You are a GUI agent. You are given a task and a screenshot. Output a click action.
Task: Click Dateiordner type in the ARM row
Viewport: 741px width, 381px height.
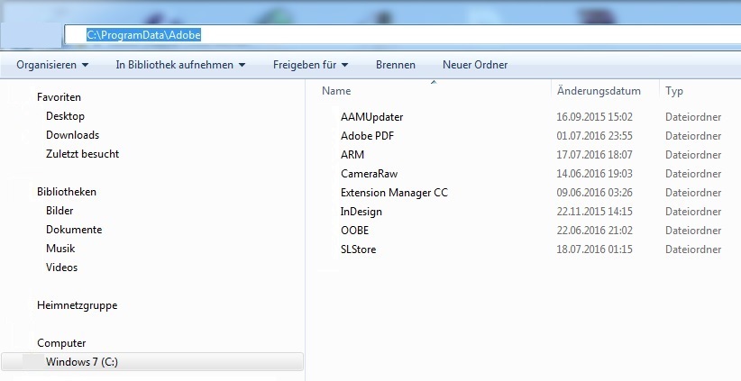coord(693,155)
